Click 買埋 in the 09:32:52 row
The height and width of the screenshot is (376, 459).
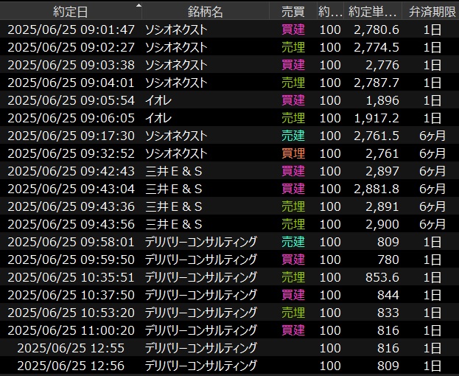[293, 153]
